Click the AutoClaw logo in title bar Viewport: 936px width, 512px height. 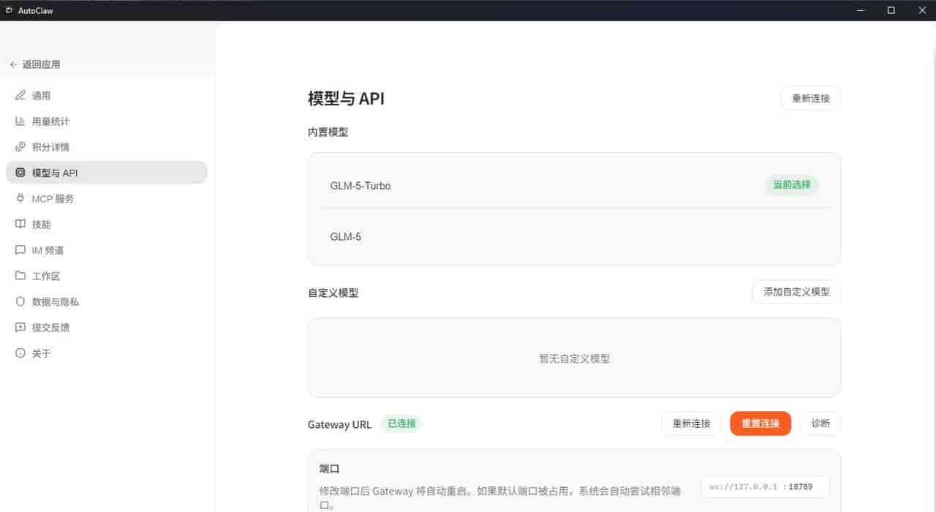pos(10,10)
